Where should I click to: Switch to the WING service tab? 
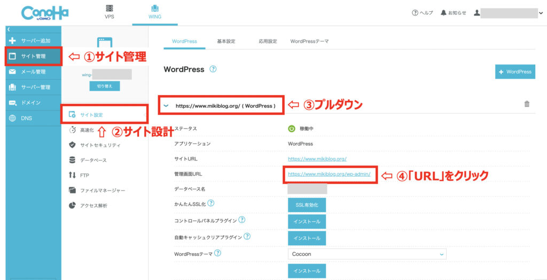(154, 12)
